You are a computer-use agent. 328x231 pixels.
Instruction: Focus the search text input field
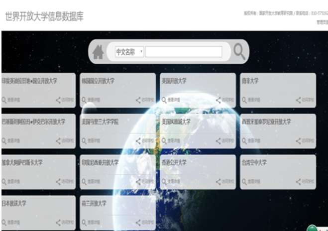184,52
